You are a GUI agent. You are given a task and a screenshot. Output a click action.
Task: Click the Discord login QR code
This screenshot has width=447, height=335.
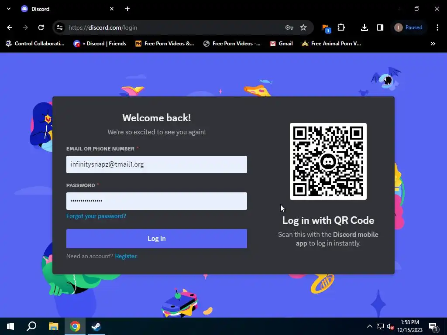tap(328, 161)
